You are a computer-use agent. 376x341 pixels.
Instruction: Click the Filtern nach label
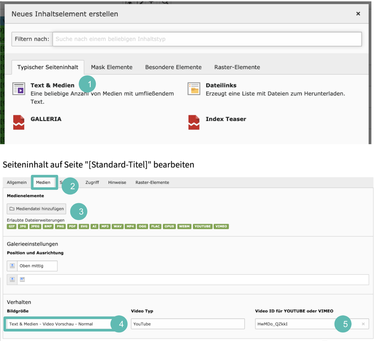(32, 39)
